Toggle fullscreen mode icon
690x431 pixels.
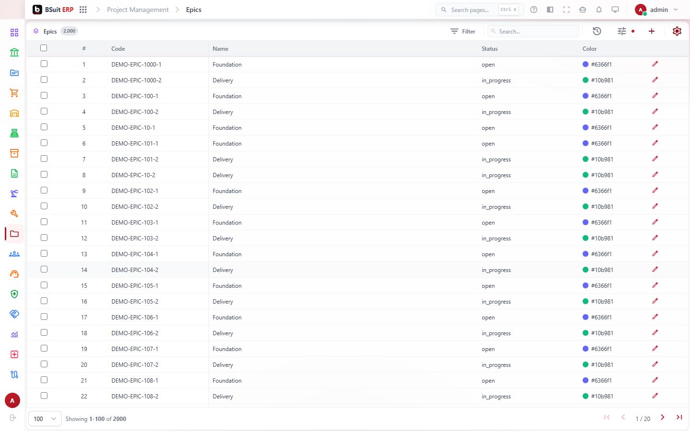[566, 10]
